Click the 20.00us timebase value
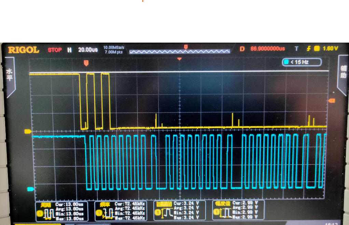Image resolution: width=349 pixels, height=225 pixels. pos(88,50)
